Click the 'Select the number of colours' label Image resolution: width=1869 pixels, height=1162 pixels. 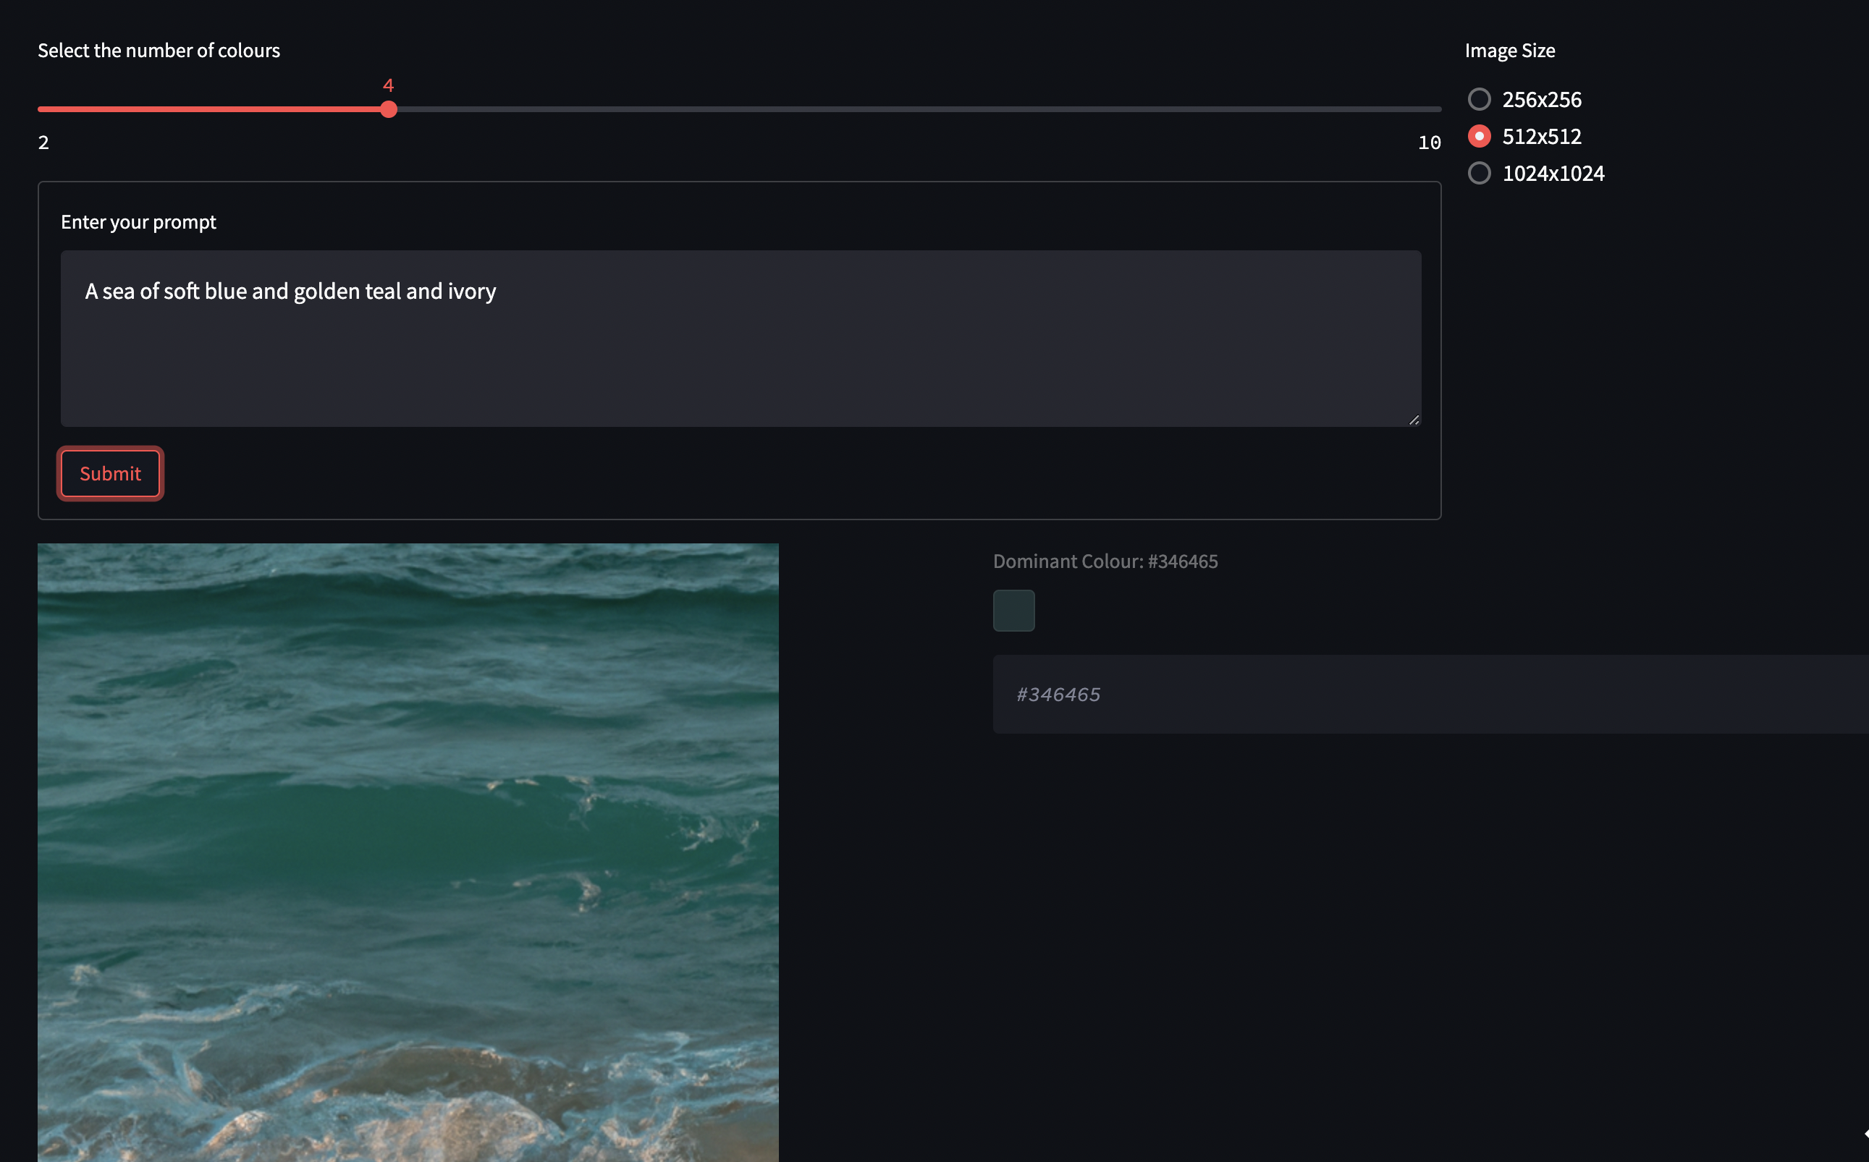(159, 51)
